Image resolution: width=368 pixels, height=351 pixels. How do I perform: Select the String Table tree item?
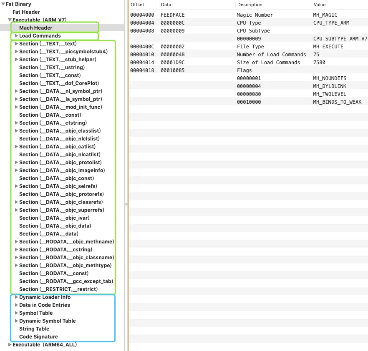(34, 329)
